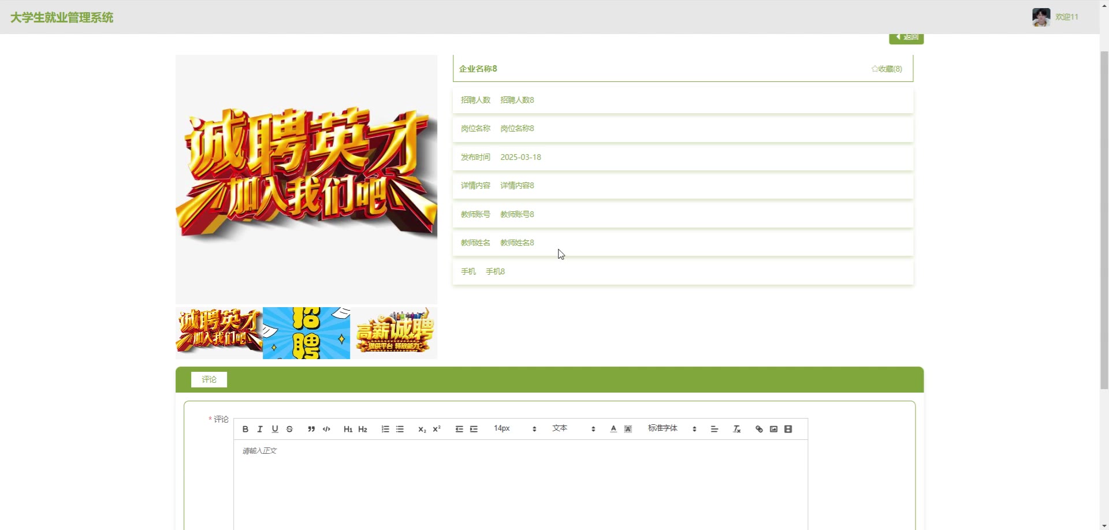Pick a font color for text
Screen dimensions: 1109x530
coord(613,429)
